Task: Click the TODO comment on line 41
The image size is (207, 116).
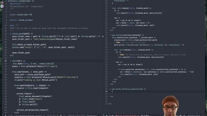Action: point(152,55)
